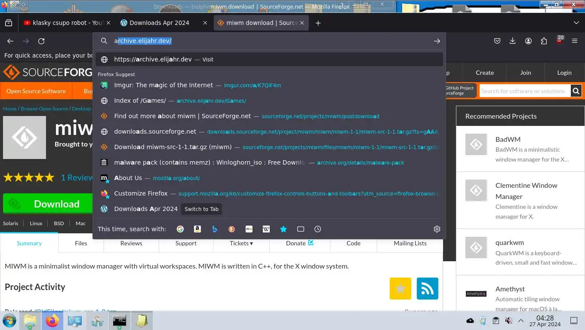This screenshot has height=330, width=585.
Task: Open Firefox from the taskbar
Action: coord(52,321)
